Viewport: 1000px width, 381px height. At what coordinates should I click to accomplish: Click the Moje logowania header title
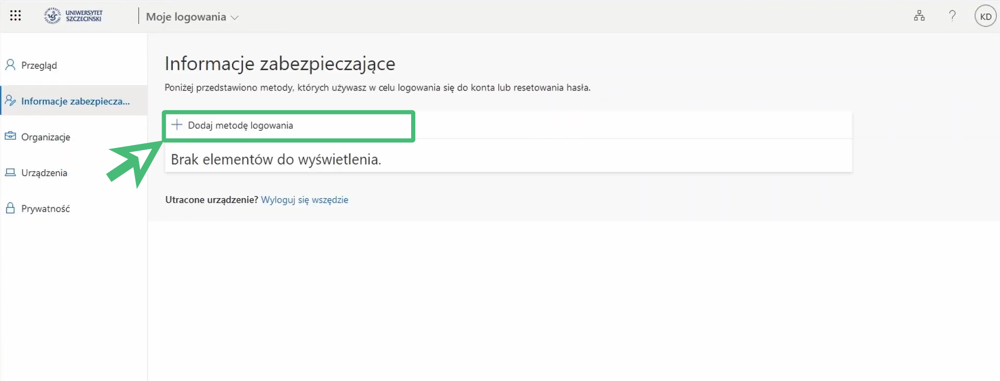[x=186, y=17]
